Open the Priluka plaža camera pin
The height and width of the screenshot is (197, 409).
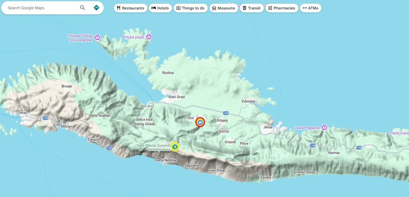pos(149,37)
